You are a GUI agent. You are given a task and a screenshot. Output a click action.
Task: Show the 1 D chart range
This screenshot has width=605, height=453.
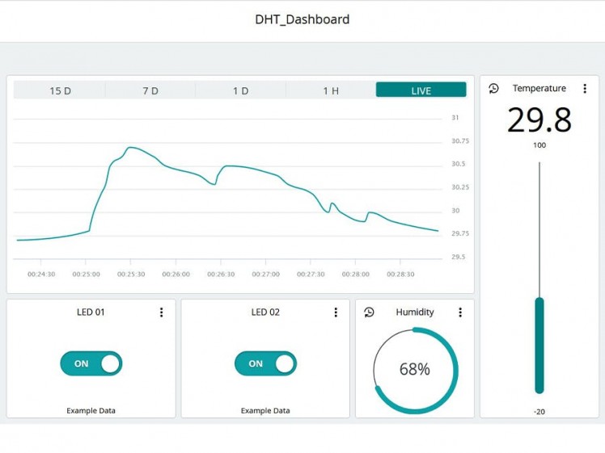coord(240,90)
